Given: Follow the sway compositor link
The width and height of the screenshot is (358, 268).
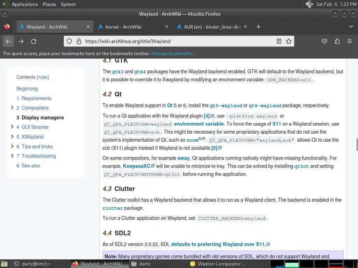Looking at the screenshot, I should (x=183, y=158).
